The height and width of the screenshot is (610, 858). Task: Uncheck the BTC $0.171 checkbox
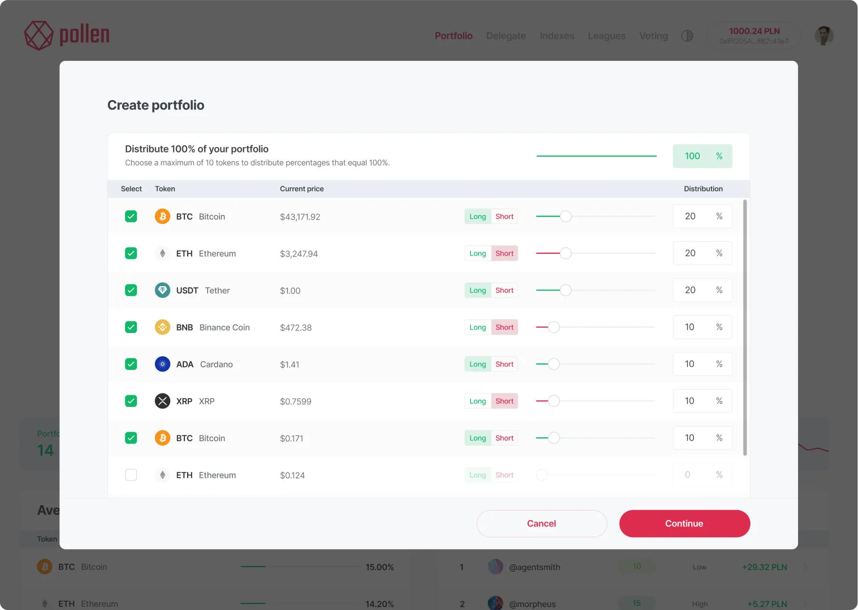pos(131,438)
